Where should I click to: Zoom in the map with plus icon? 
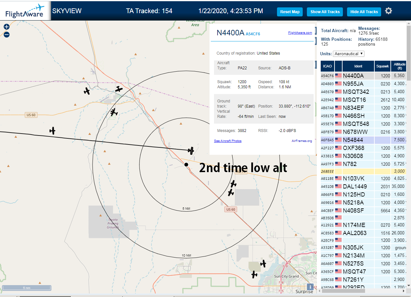point(6,27)
